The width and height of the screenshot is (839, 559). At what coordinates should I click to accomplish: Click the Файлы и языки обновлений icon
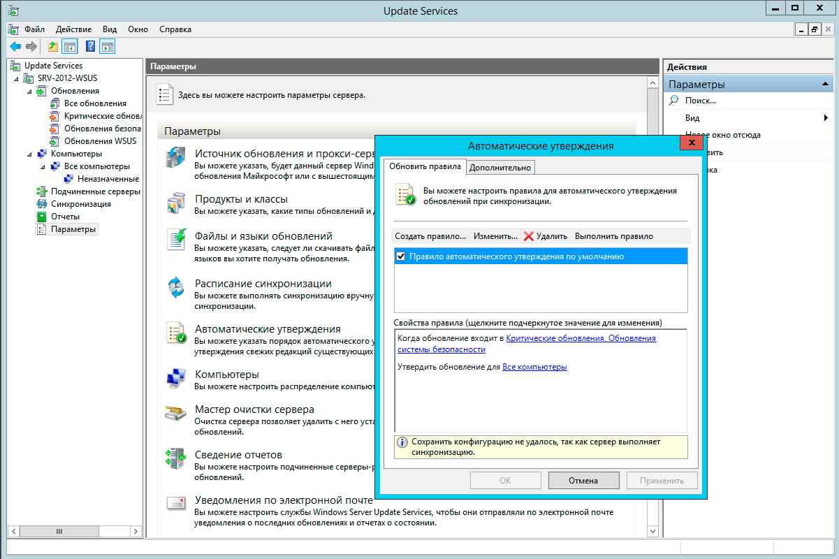pyautogui.click(x=175, y=240)
